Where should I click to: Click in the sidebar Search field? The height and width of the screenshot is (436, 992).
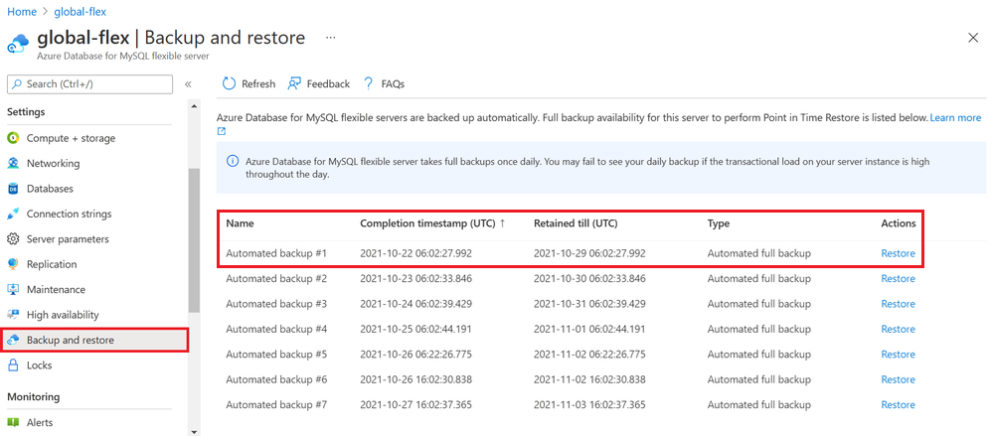pyautogui.click(x=89, y=84)
